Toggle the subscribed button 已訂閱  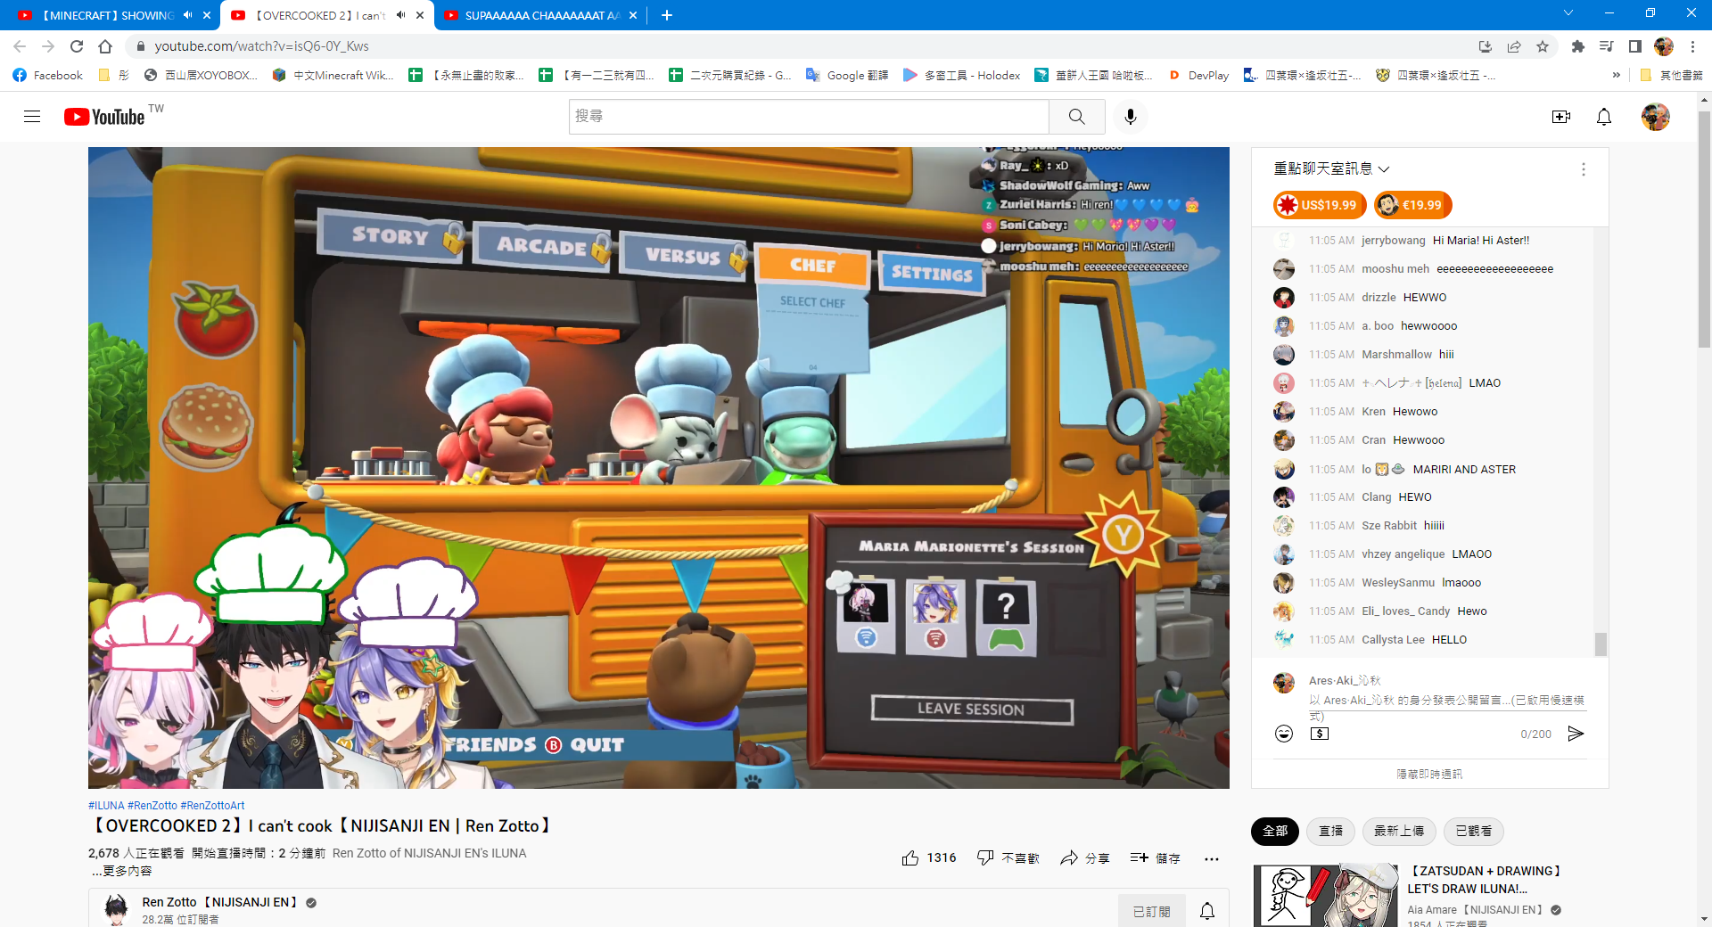(x=1151, y=911)
